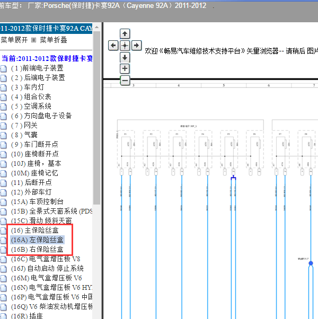Screen dimensions: 318x319
Task: Click 菜单折叠 to collapse the menu
Action: tap(54, 40)
